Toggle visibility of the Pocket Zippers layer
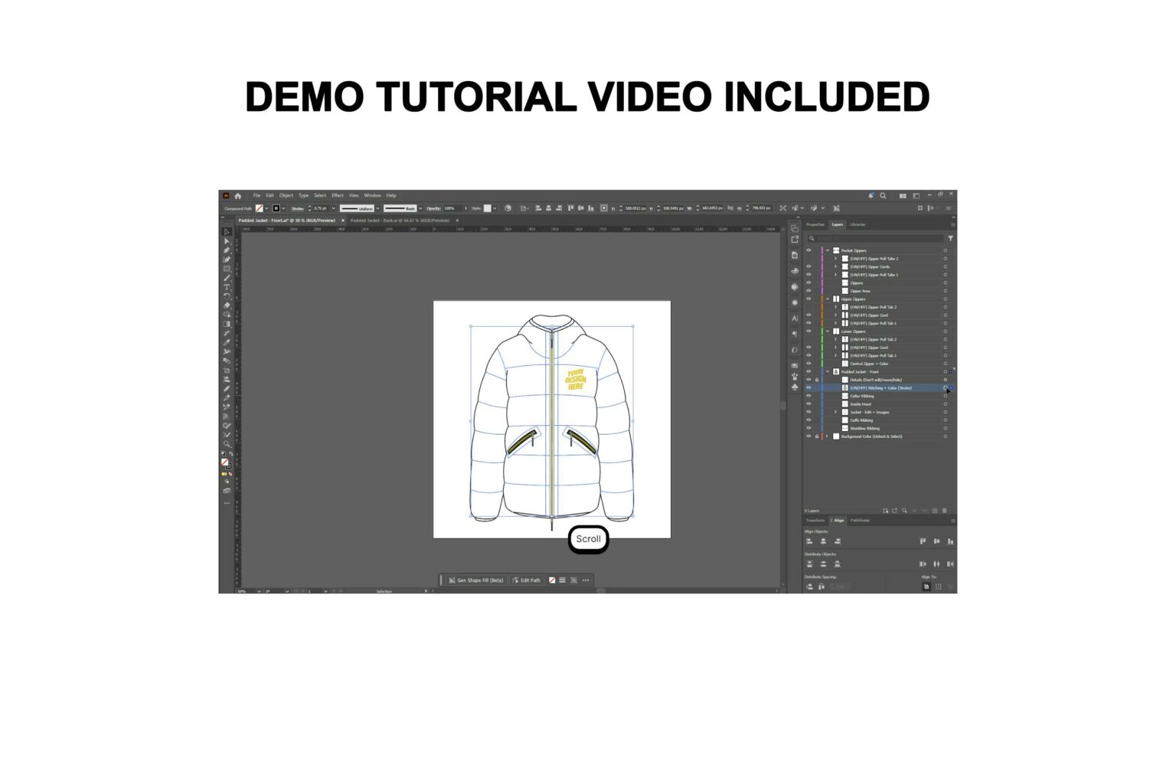This screenshot has width=1176, height=784. coord(808,250)
